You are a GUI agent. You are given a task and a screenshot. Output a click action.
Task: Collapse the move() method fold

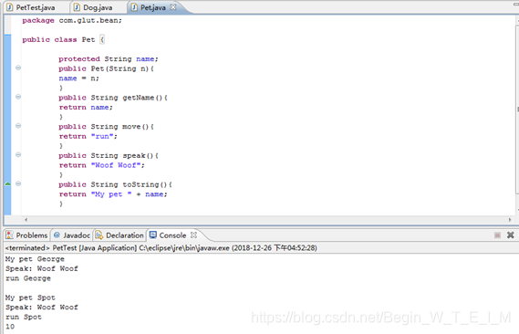click(x=18, y=126)
